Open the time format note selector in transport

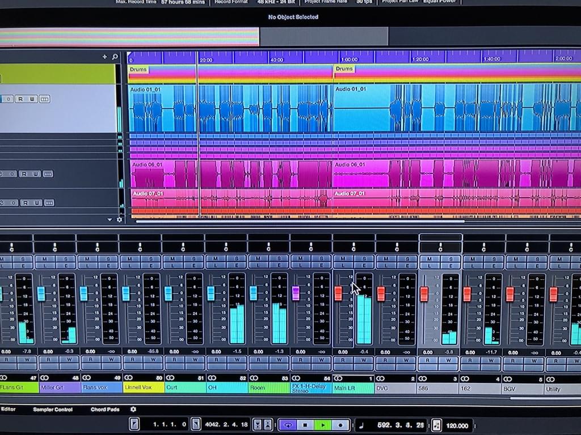pyautogui.click(x=361, y=425)
